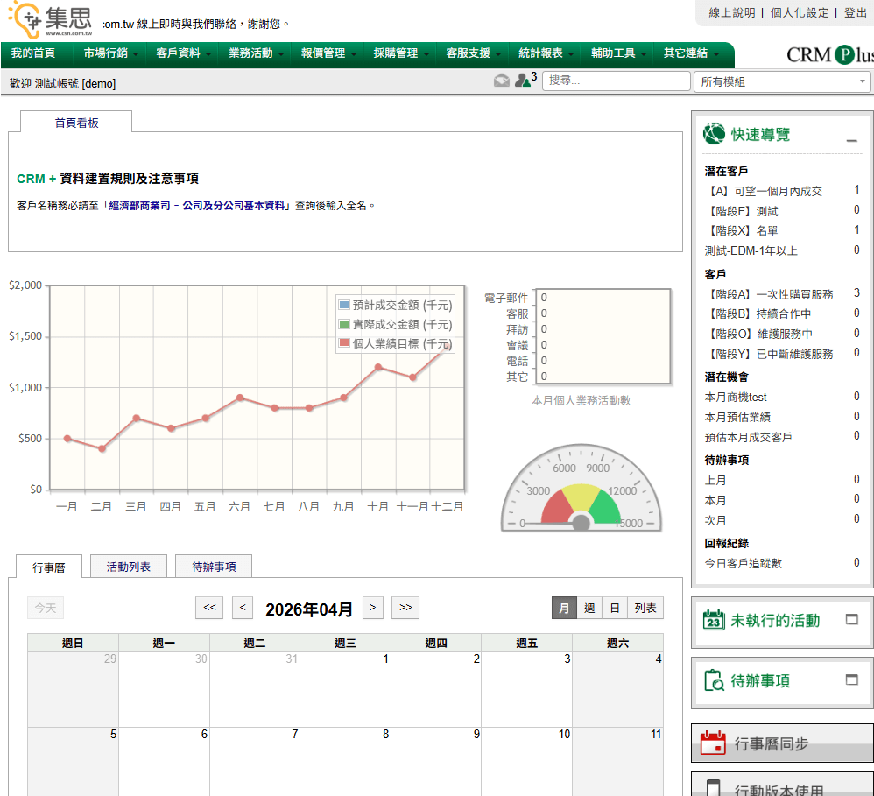
Task: Toggle 預計成交金額 legend series
Action: [x=343, y=305]
